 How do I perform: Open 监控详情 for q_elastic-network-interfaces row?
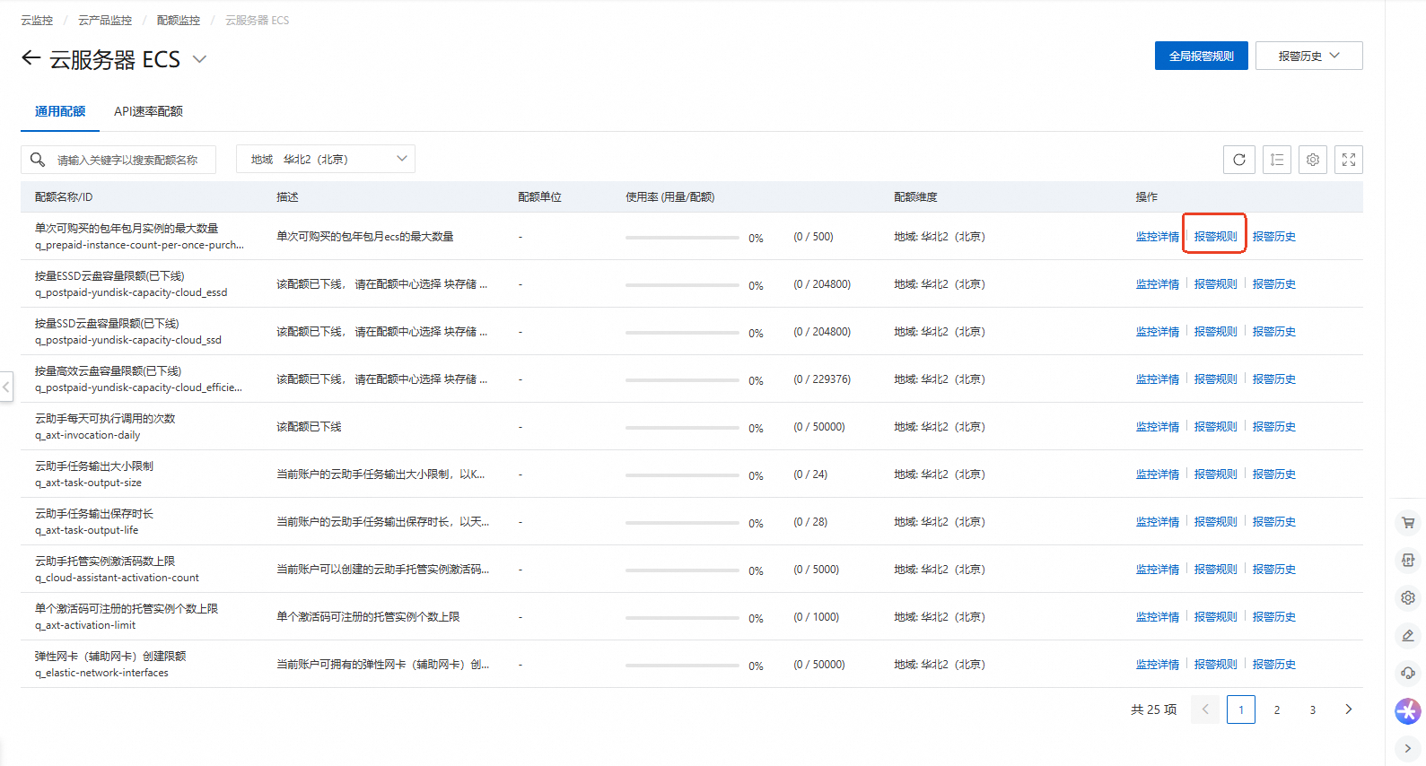coord(1158,665)
